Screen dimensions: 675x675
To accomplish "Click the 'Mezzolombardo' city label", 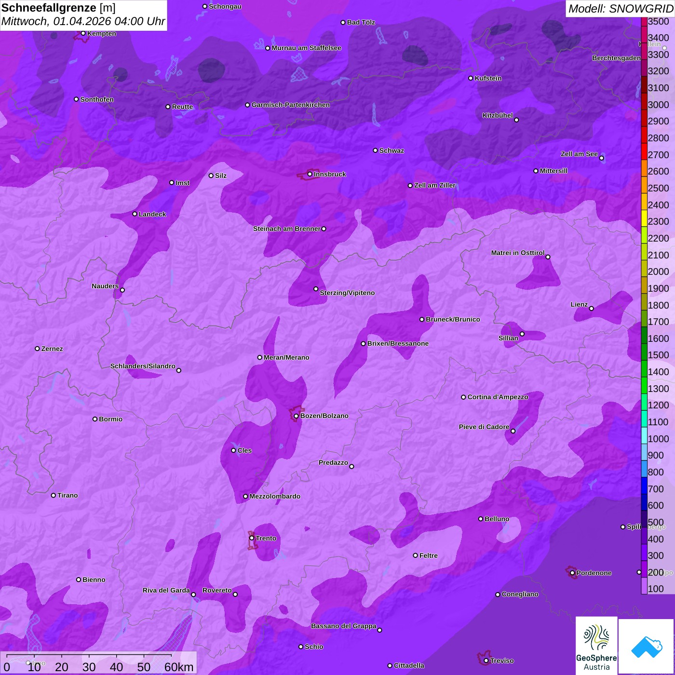I will coord(275,496).
